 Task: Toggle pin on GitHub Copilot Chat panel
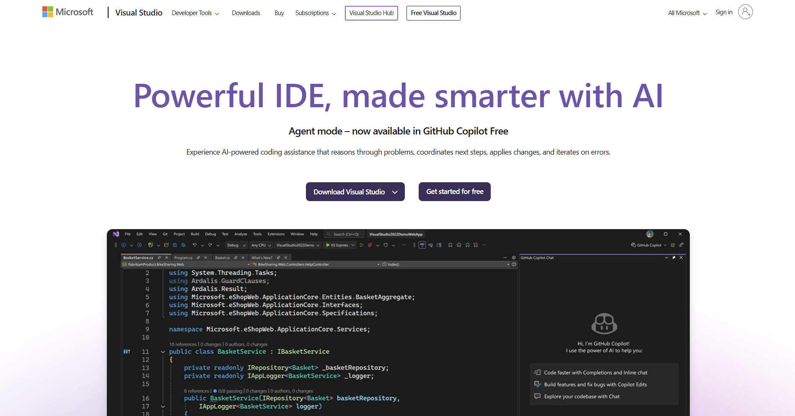(x=673, y=258)
